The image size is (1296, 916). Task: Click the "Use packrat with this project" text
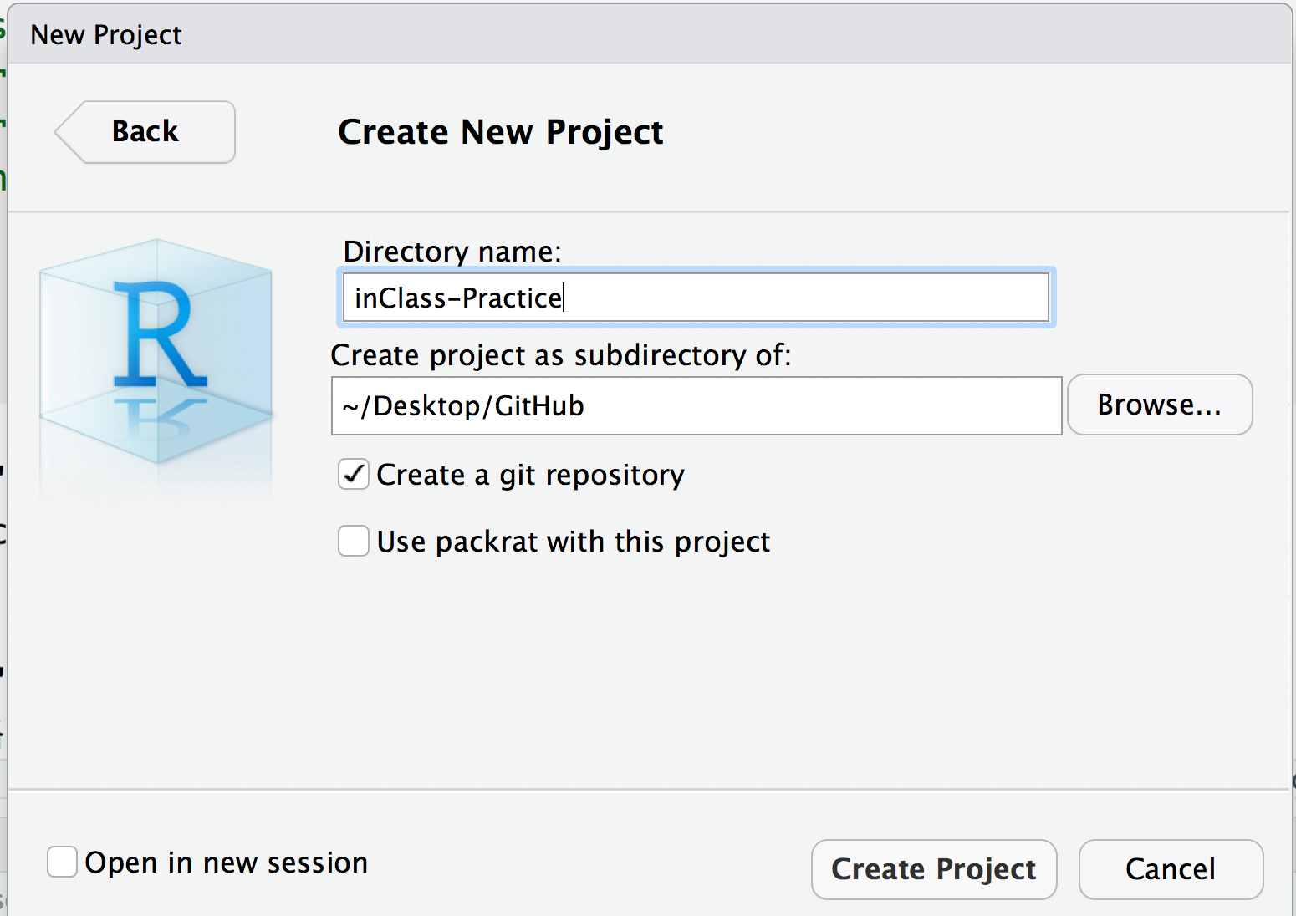tap(574, 542)
